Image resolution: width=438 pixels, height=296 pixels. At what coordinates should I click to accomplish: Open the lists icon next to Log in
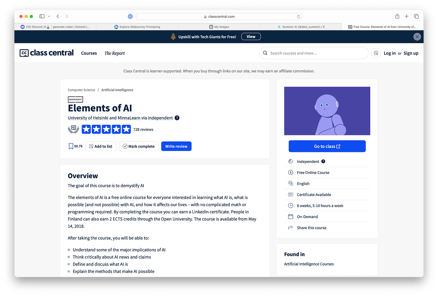tap(376, 53)
